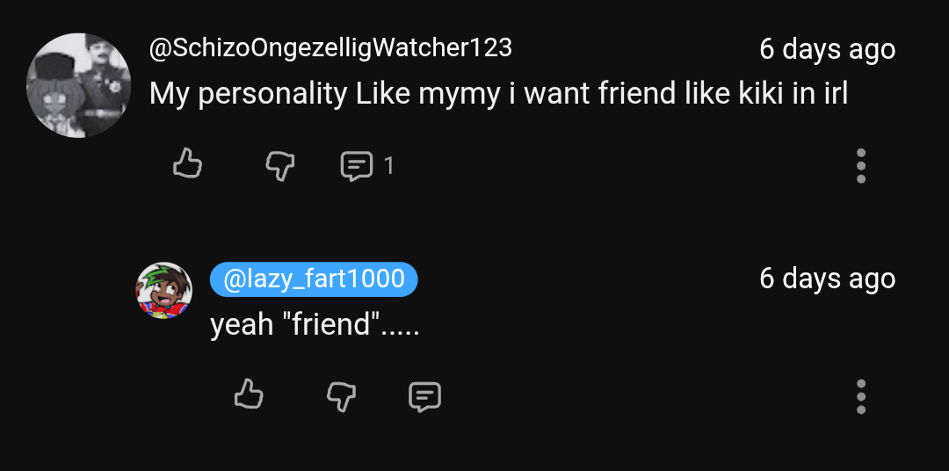Dislike the lazy_fart1000 reply

pos(341,396)
